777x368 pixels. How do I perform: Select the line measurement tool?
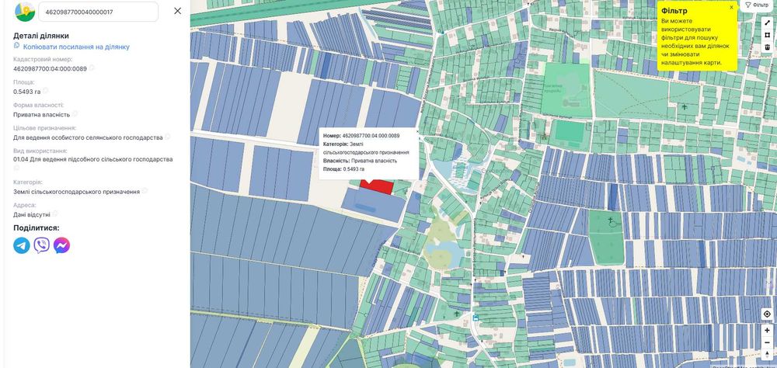[x=767, y=23]
